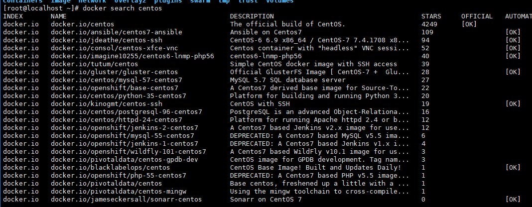Select the DESCRIPTION column header
The image size is (532, 207).
[x=252, y=16]
